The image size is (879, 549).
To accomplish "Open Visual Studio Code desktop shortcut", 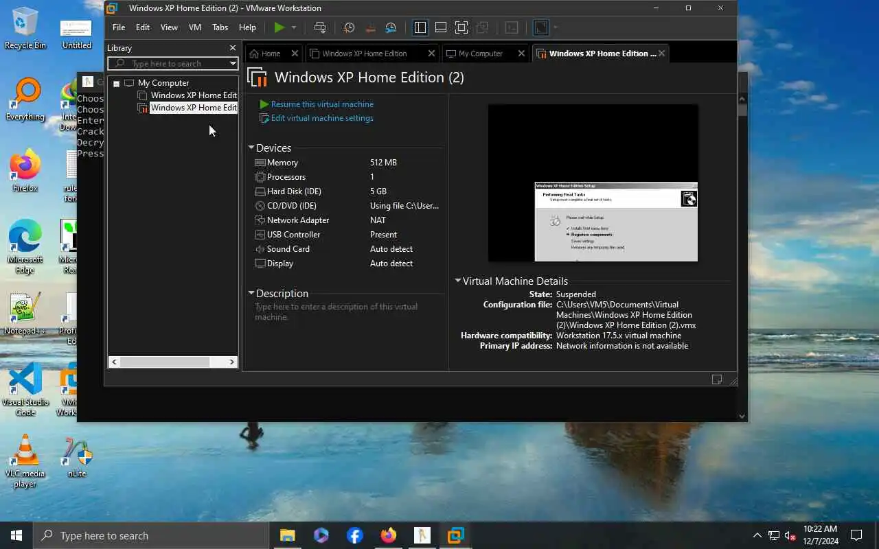I will click(25, 389).
